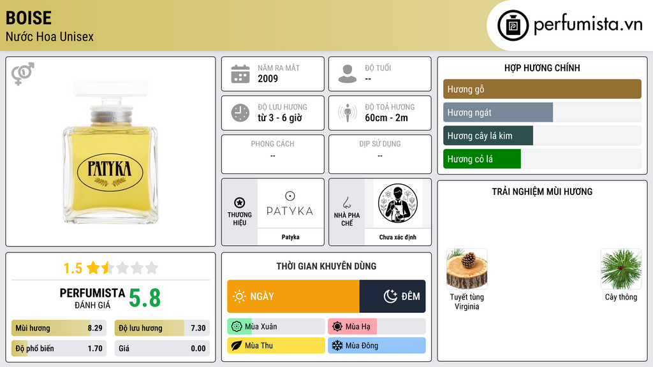The height and width of the screenshot is (367, 653).
Task: Click the unisex gender symbol icon
Action: (23, 74)
